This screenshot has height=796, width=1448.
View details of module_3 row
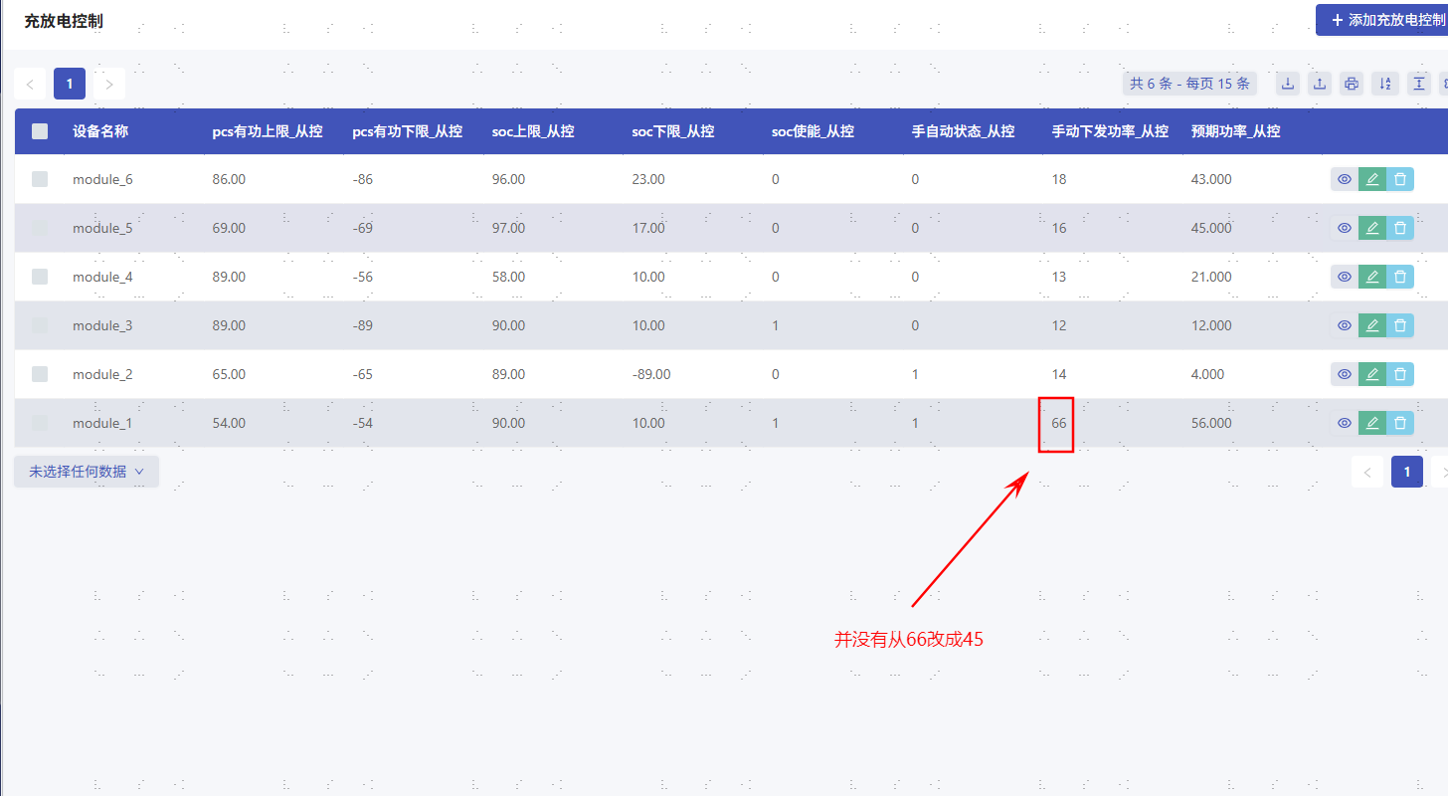click(1345, 325)
